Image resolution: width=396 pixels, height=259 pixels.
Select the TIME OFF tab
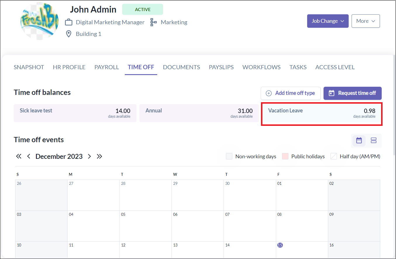coord(141,67)
